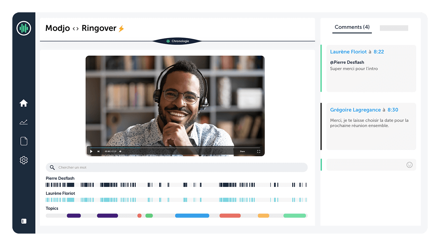Enter fullscreen using the player's fullscreen icon

[x=259, y=151]
